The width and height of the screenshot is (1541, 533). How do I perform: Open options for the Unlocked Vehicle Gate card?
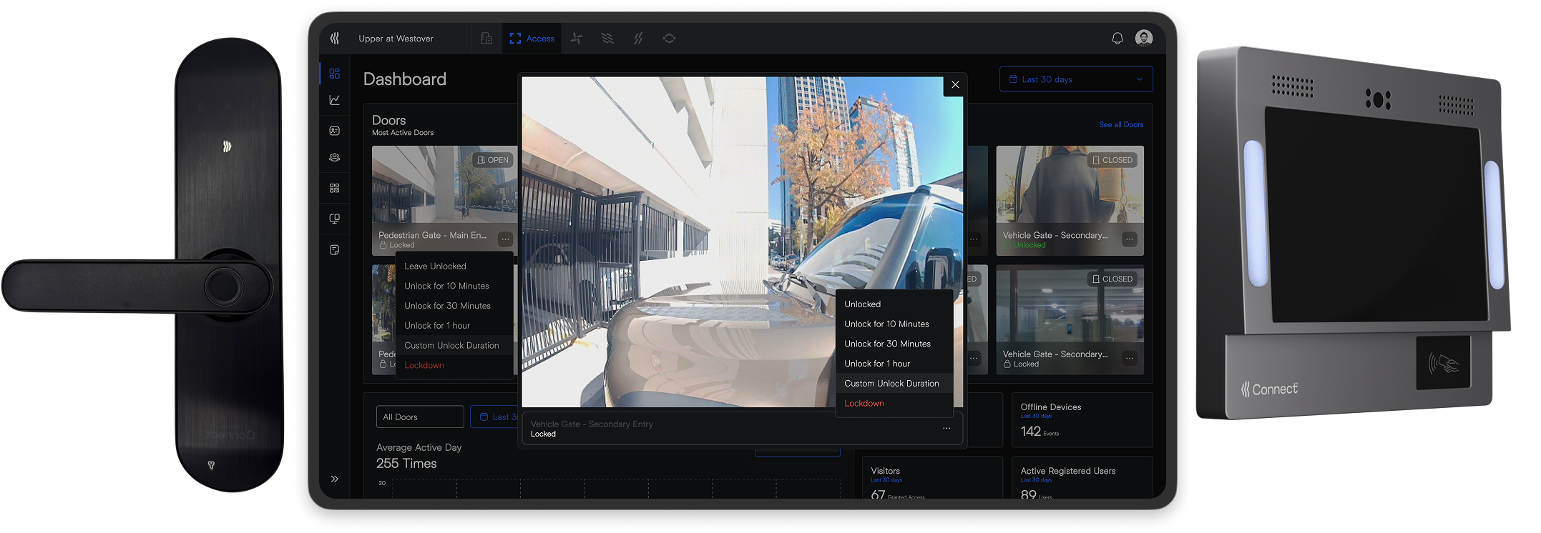(1130, 239)
